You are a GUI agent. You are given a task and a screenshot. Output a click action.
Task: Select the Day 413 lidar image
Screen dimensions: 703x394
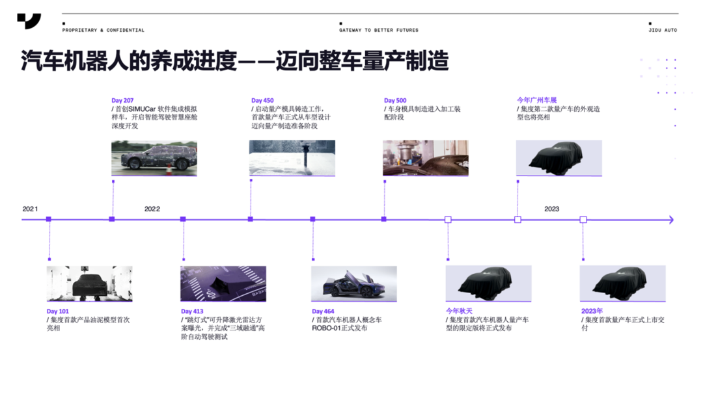(x=223, y=283)
